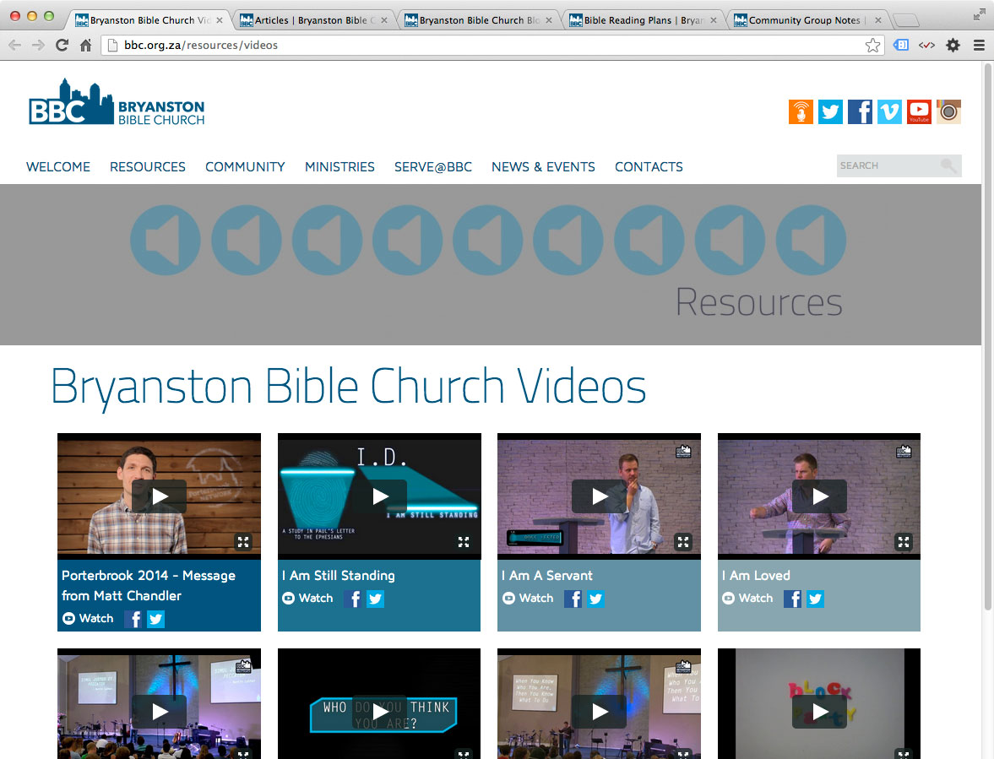This screenshot has height=759, width=994.
Task: Open the SERVE@BBC menu
Action: pyautogui.click(x=433, y=166)
